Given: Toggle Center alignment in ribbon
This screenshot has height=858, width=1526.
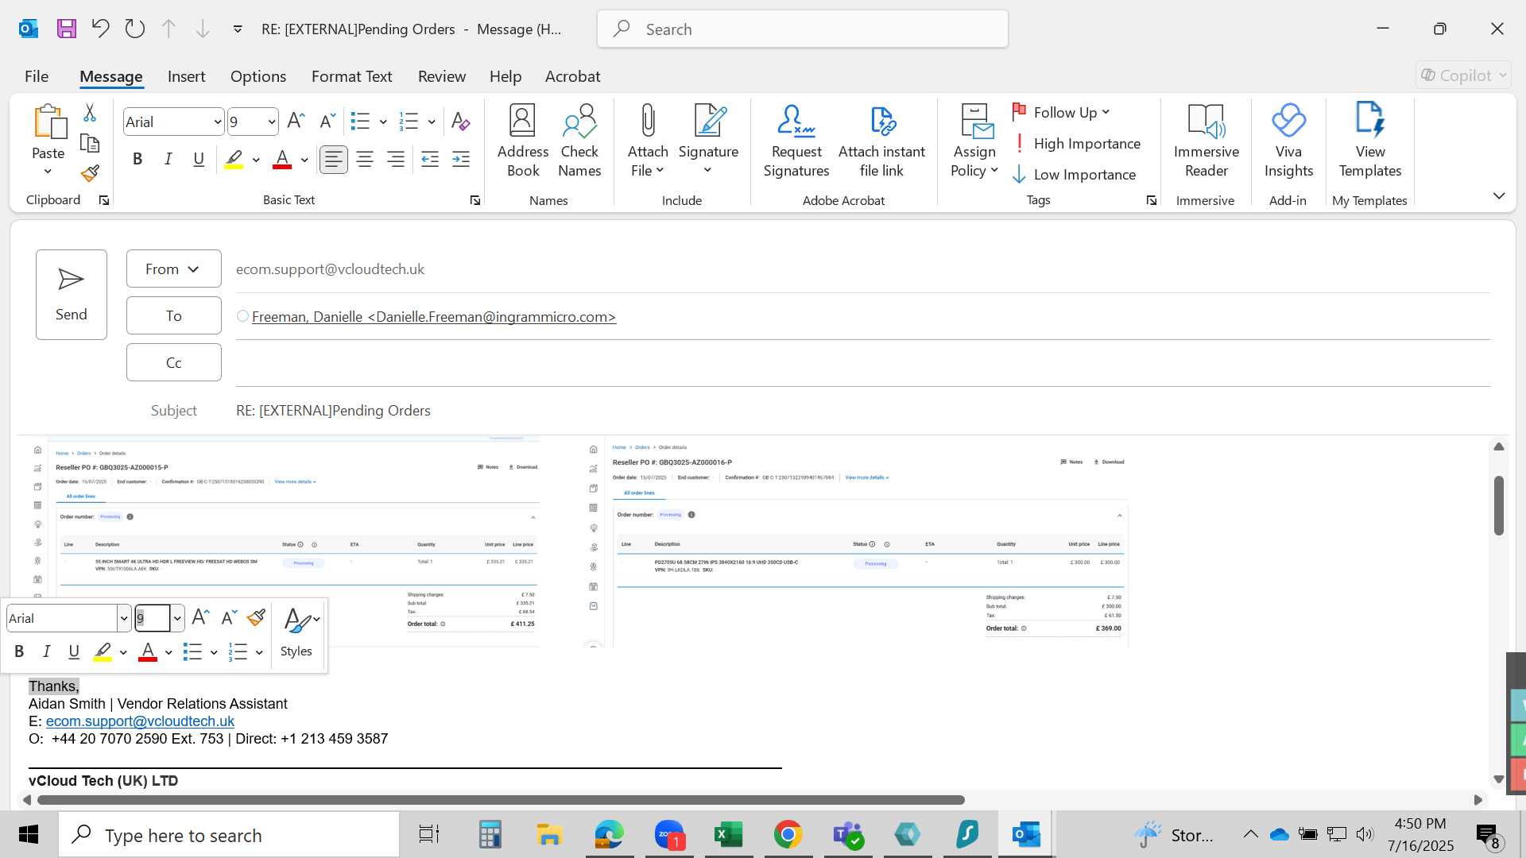Looking at the screenshot, I should click(365, 160).
